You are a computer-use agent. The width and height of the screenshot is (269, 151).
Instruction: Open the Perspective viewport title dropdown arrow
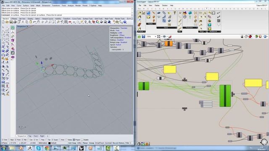(27, 26)
